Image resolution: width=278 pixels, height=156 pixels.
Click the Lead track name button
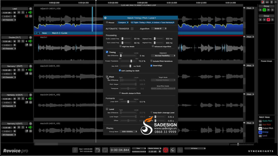(x=15, y=9)
